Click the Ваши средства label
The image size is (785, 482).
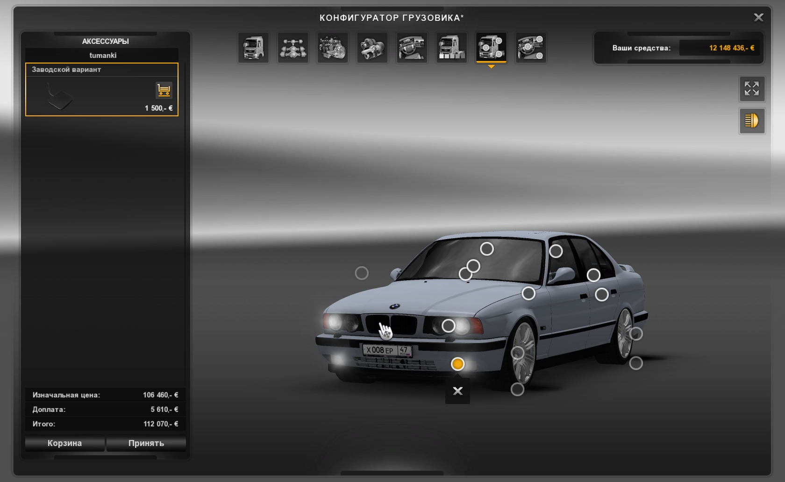coord(642,48)
